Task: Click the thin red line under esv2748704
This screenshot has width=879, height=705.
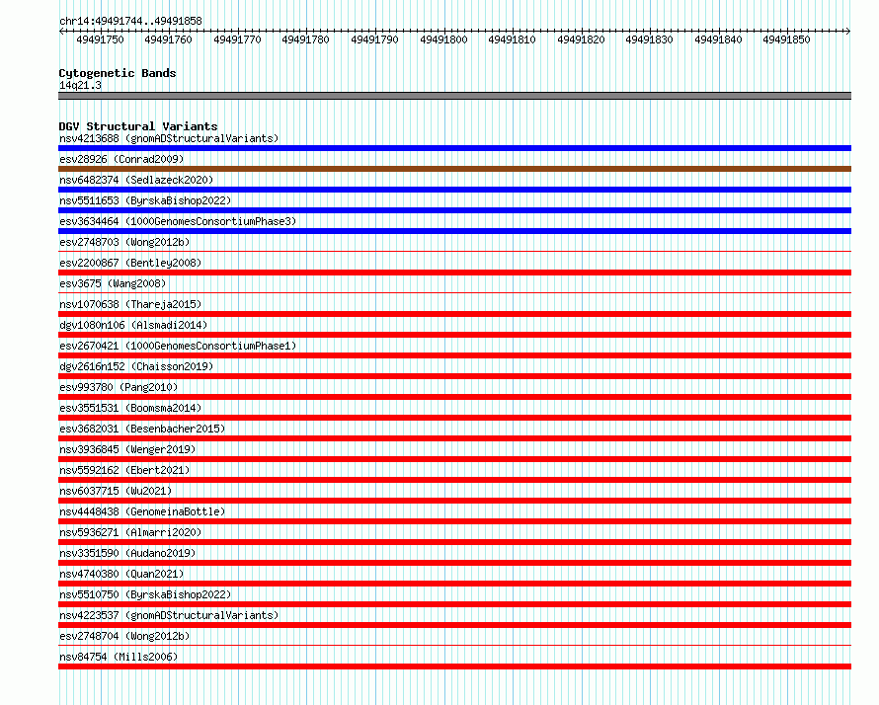Action: 454,646
